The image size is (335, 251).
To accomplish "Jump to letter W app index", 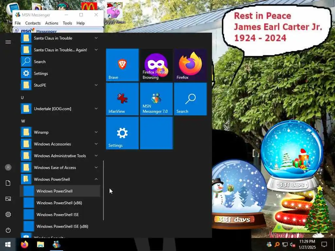I will point(23,121).
